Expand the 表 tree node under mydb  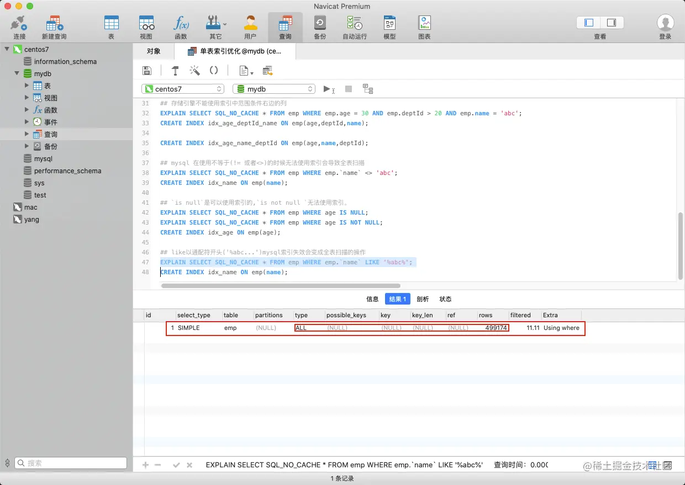point(27,86)
